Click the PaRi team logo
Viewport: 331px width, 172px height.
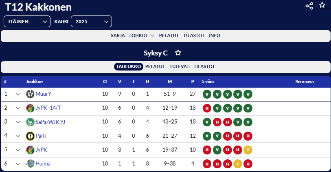[30, 136]
